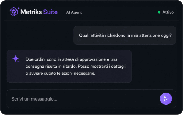Image resolution: width=183 pixels, height=115 pixels.
Task: Click the reply line starting "Due ordini sono"
Action: coord(71,59)
